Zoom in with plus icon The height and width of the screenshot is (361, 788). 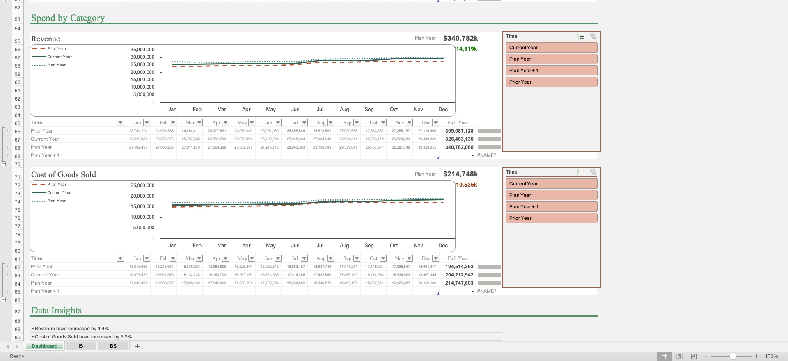[x=756, y=356]
